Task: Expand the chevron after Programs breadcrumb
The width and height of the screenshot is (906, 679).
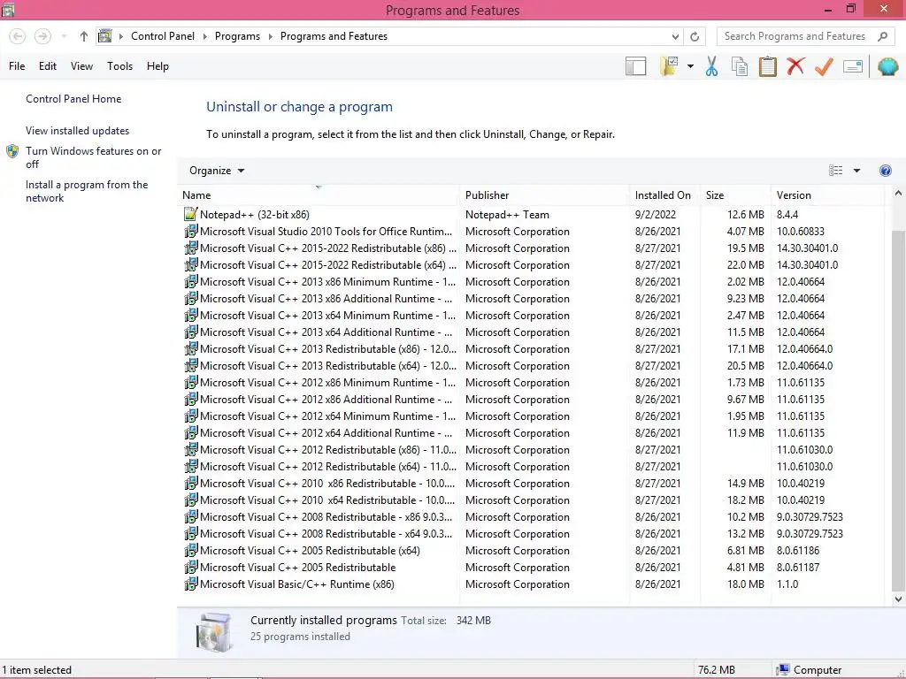Action: (271, 36)
